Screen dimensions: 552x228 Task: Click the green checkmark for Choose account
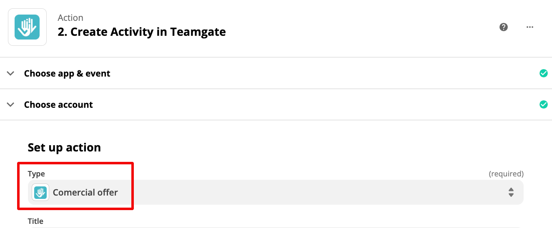pyautogui.click(x=543, y=104)
